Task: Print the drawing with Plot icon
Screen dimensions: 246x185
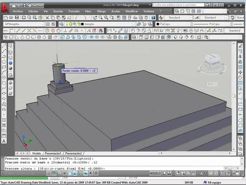Action: pos(24,18)
